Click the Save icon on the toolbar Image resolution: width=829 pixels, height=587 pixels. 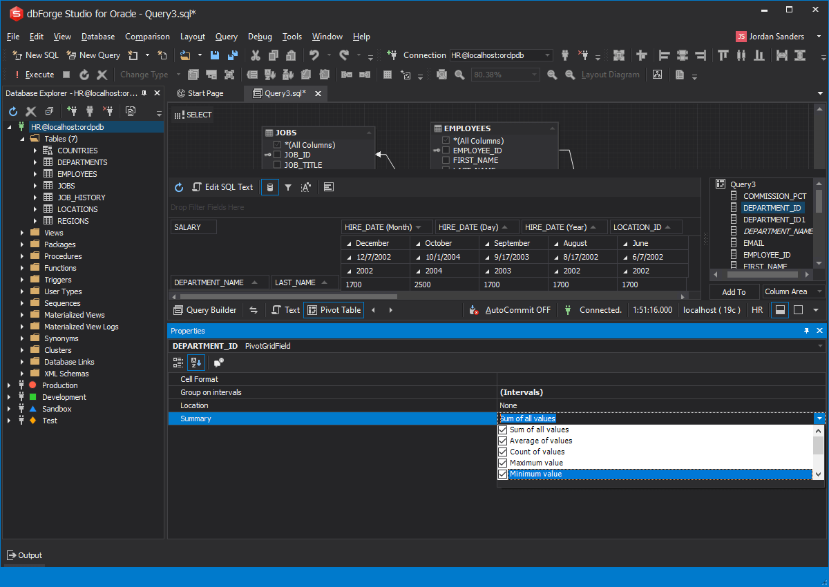pyautogui.click(x=214, y=55)
